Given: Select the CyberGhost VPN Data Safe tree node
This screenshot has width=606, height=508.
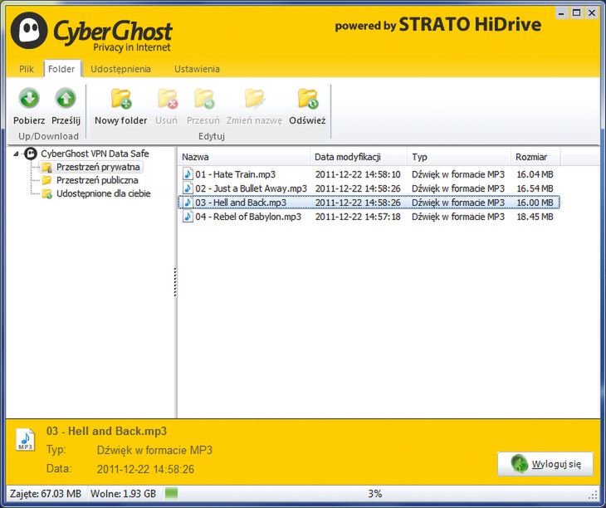Looking at the screenshot, I should pyautogui.click(x=95, y=154).
